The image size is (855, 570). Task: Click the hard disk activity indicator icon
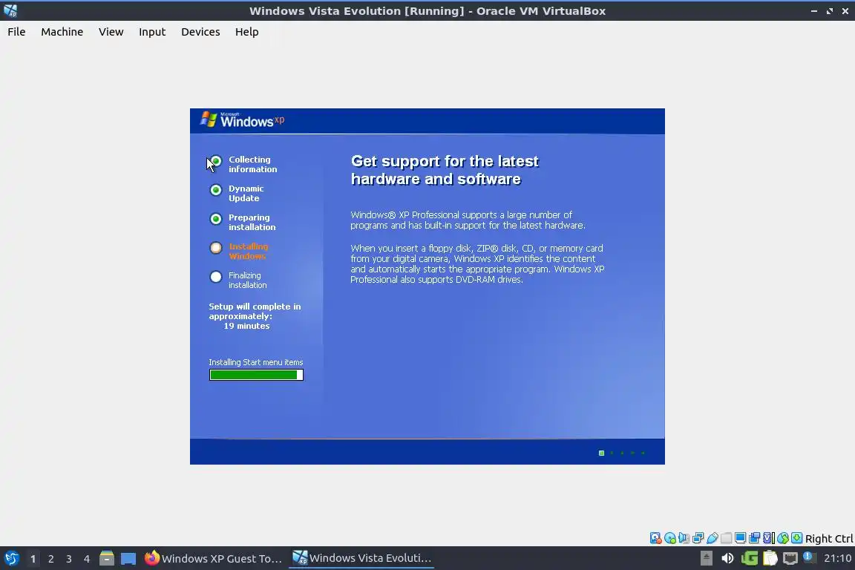point(655,538)
